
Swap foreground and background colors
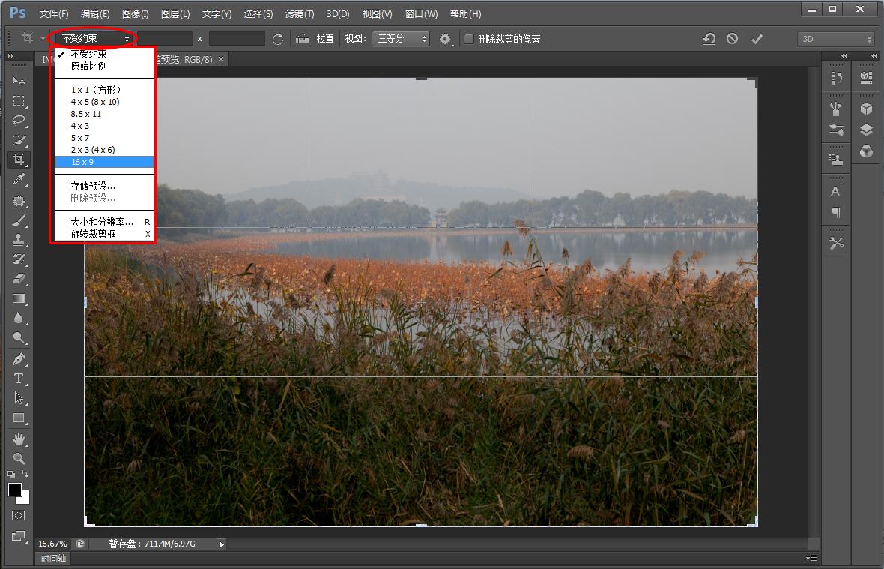pos(25,475)
